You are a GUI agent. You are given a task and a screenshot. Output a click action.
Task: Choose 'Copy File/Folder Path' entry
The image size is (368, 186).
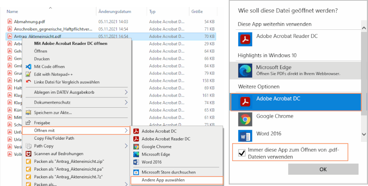54,138
